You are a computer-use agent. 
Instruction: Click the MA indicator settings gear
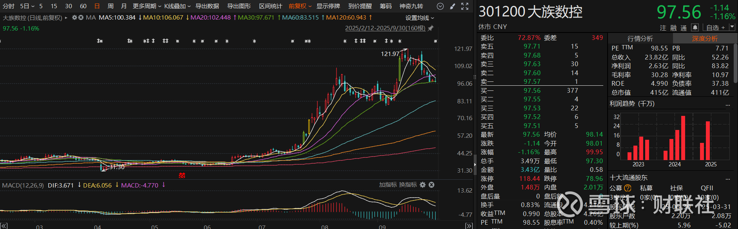(74, 18)
